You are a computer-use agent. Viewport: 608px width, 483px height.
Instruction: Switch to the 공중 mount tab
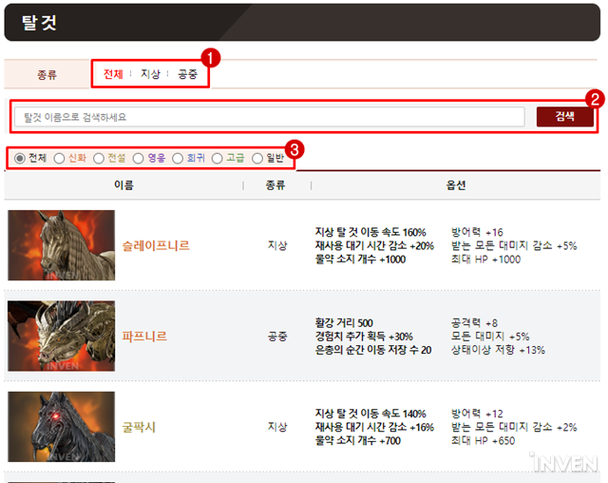pyautogui.click(x=187, y=73)
